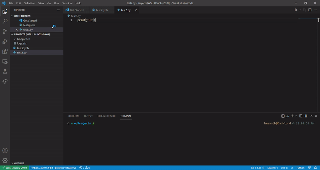
Task: Change the LF end-of-line sequence
Action: 292,168
